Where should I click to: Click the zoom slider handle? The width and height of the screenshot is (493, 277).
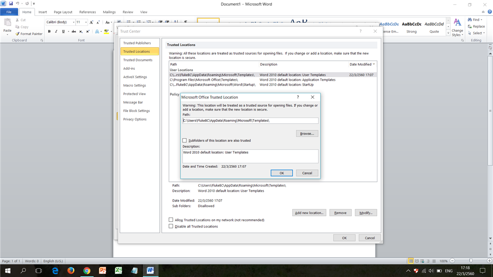tap(471, 261)
